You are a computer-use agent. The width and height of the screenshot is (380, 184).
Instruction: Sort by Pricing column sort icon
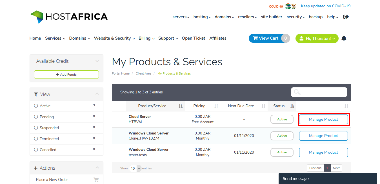(x=216, y=106)
